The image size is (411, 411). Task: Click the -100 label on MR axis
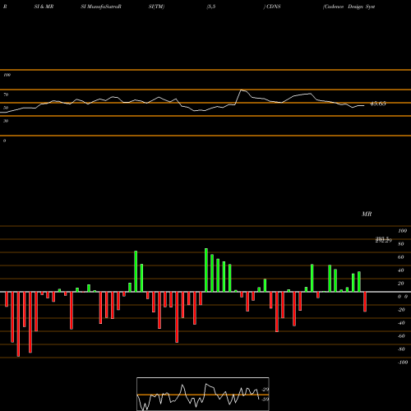(x=403, y=363)
